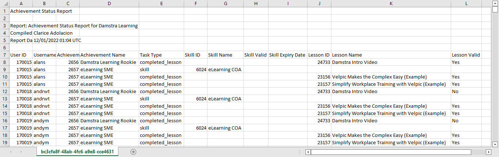Select 'eLearning SME' in row 14

pyautogui.click(x=109, y=106)
